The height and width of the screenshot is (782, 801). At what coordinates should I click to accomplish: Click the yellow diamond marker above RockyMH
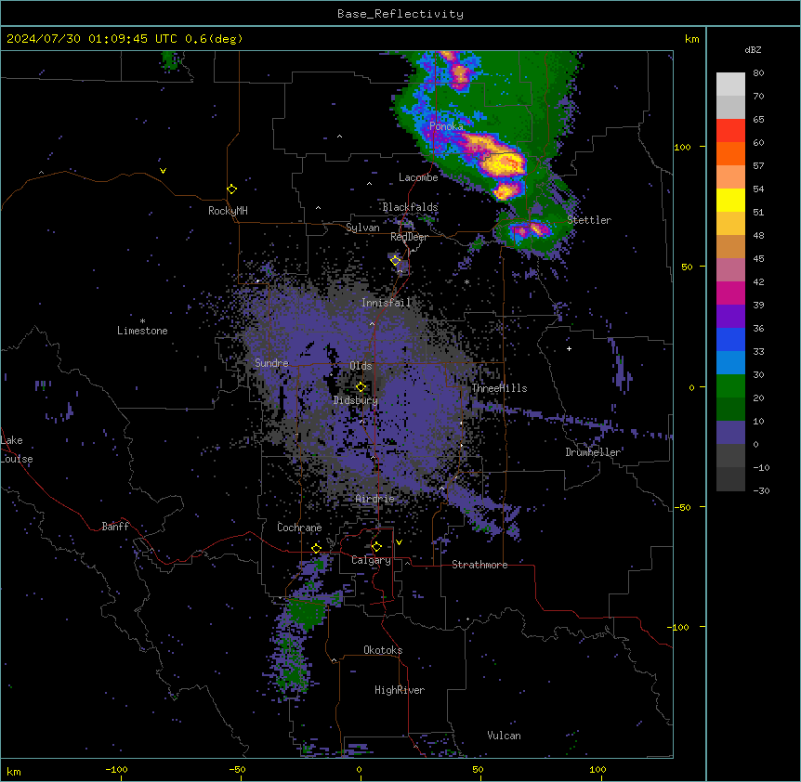tap(231, 189)
